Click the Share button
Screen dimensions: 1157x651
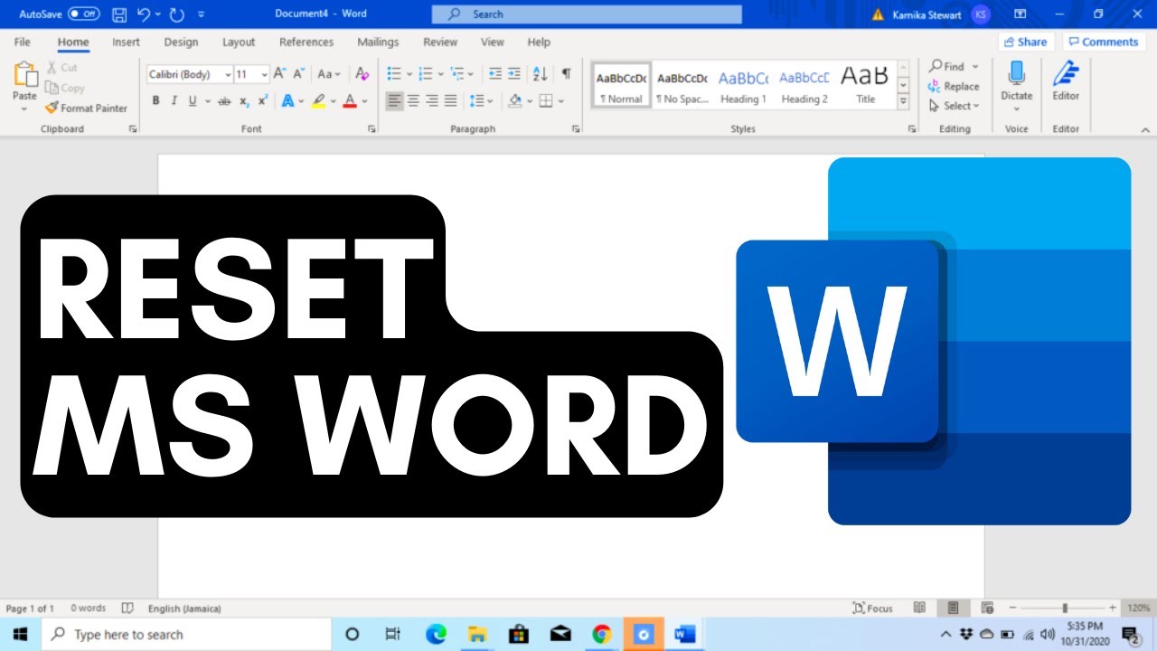tap(1024, 42)
